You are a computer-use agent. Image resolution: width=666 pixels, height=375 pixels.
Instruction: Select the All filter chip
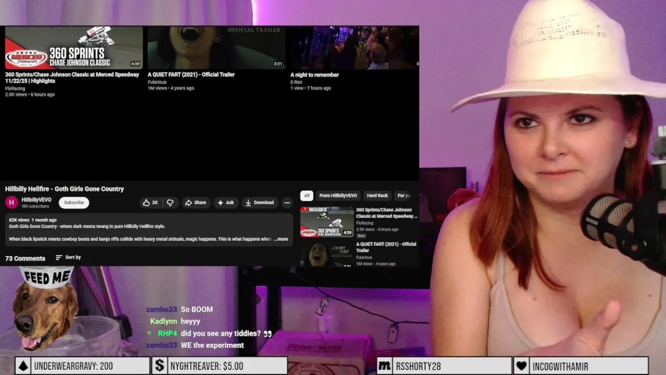tap(306, 195)
